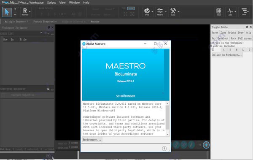The height and width of the screenshot is (160, 253).
Task: Open the Build tools icon
Action: [173, 12]
